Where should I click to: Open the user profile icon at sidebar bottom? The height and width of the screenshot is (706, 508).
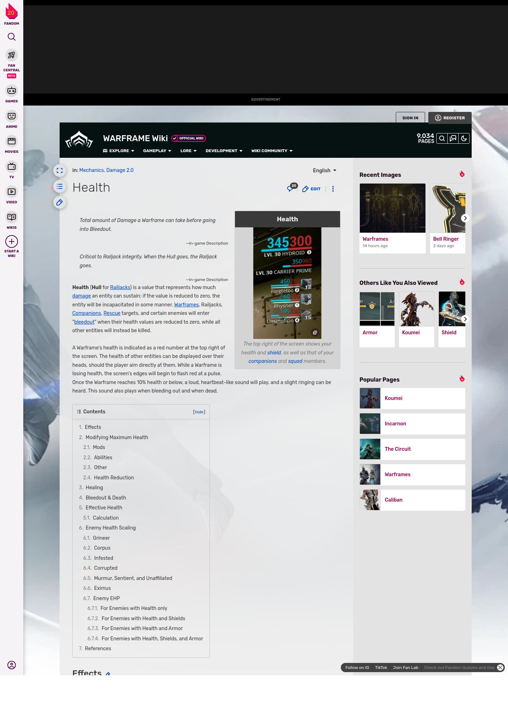(x=12, y=665)
